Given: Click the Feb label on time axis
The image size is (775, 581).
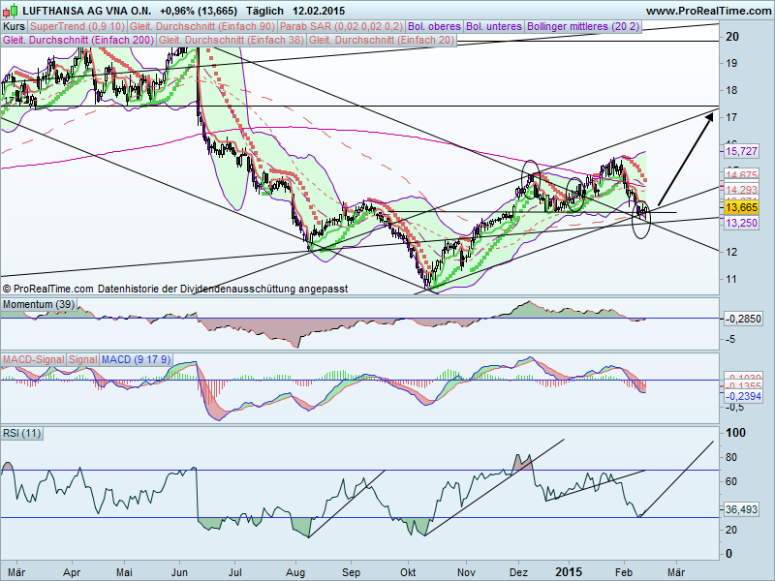Looking at the screenshot, I should pos(624,572).
